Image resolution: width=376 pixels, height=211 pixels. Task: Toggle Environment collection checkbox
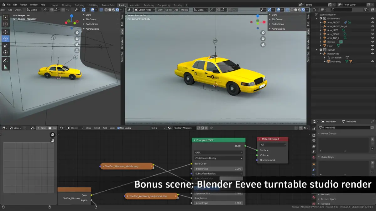pyautogui.click(x=321, y=18)
